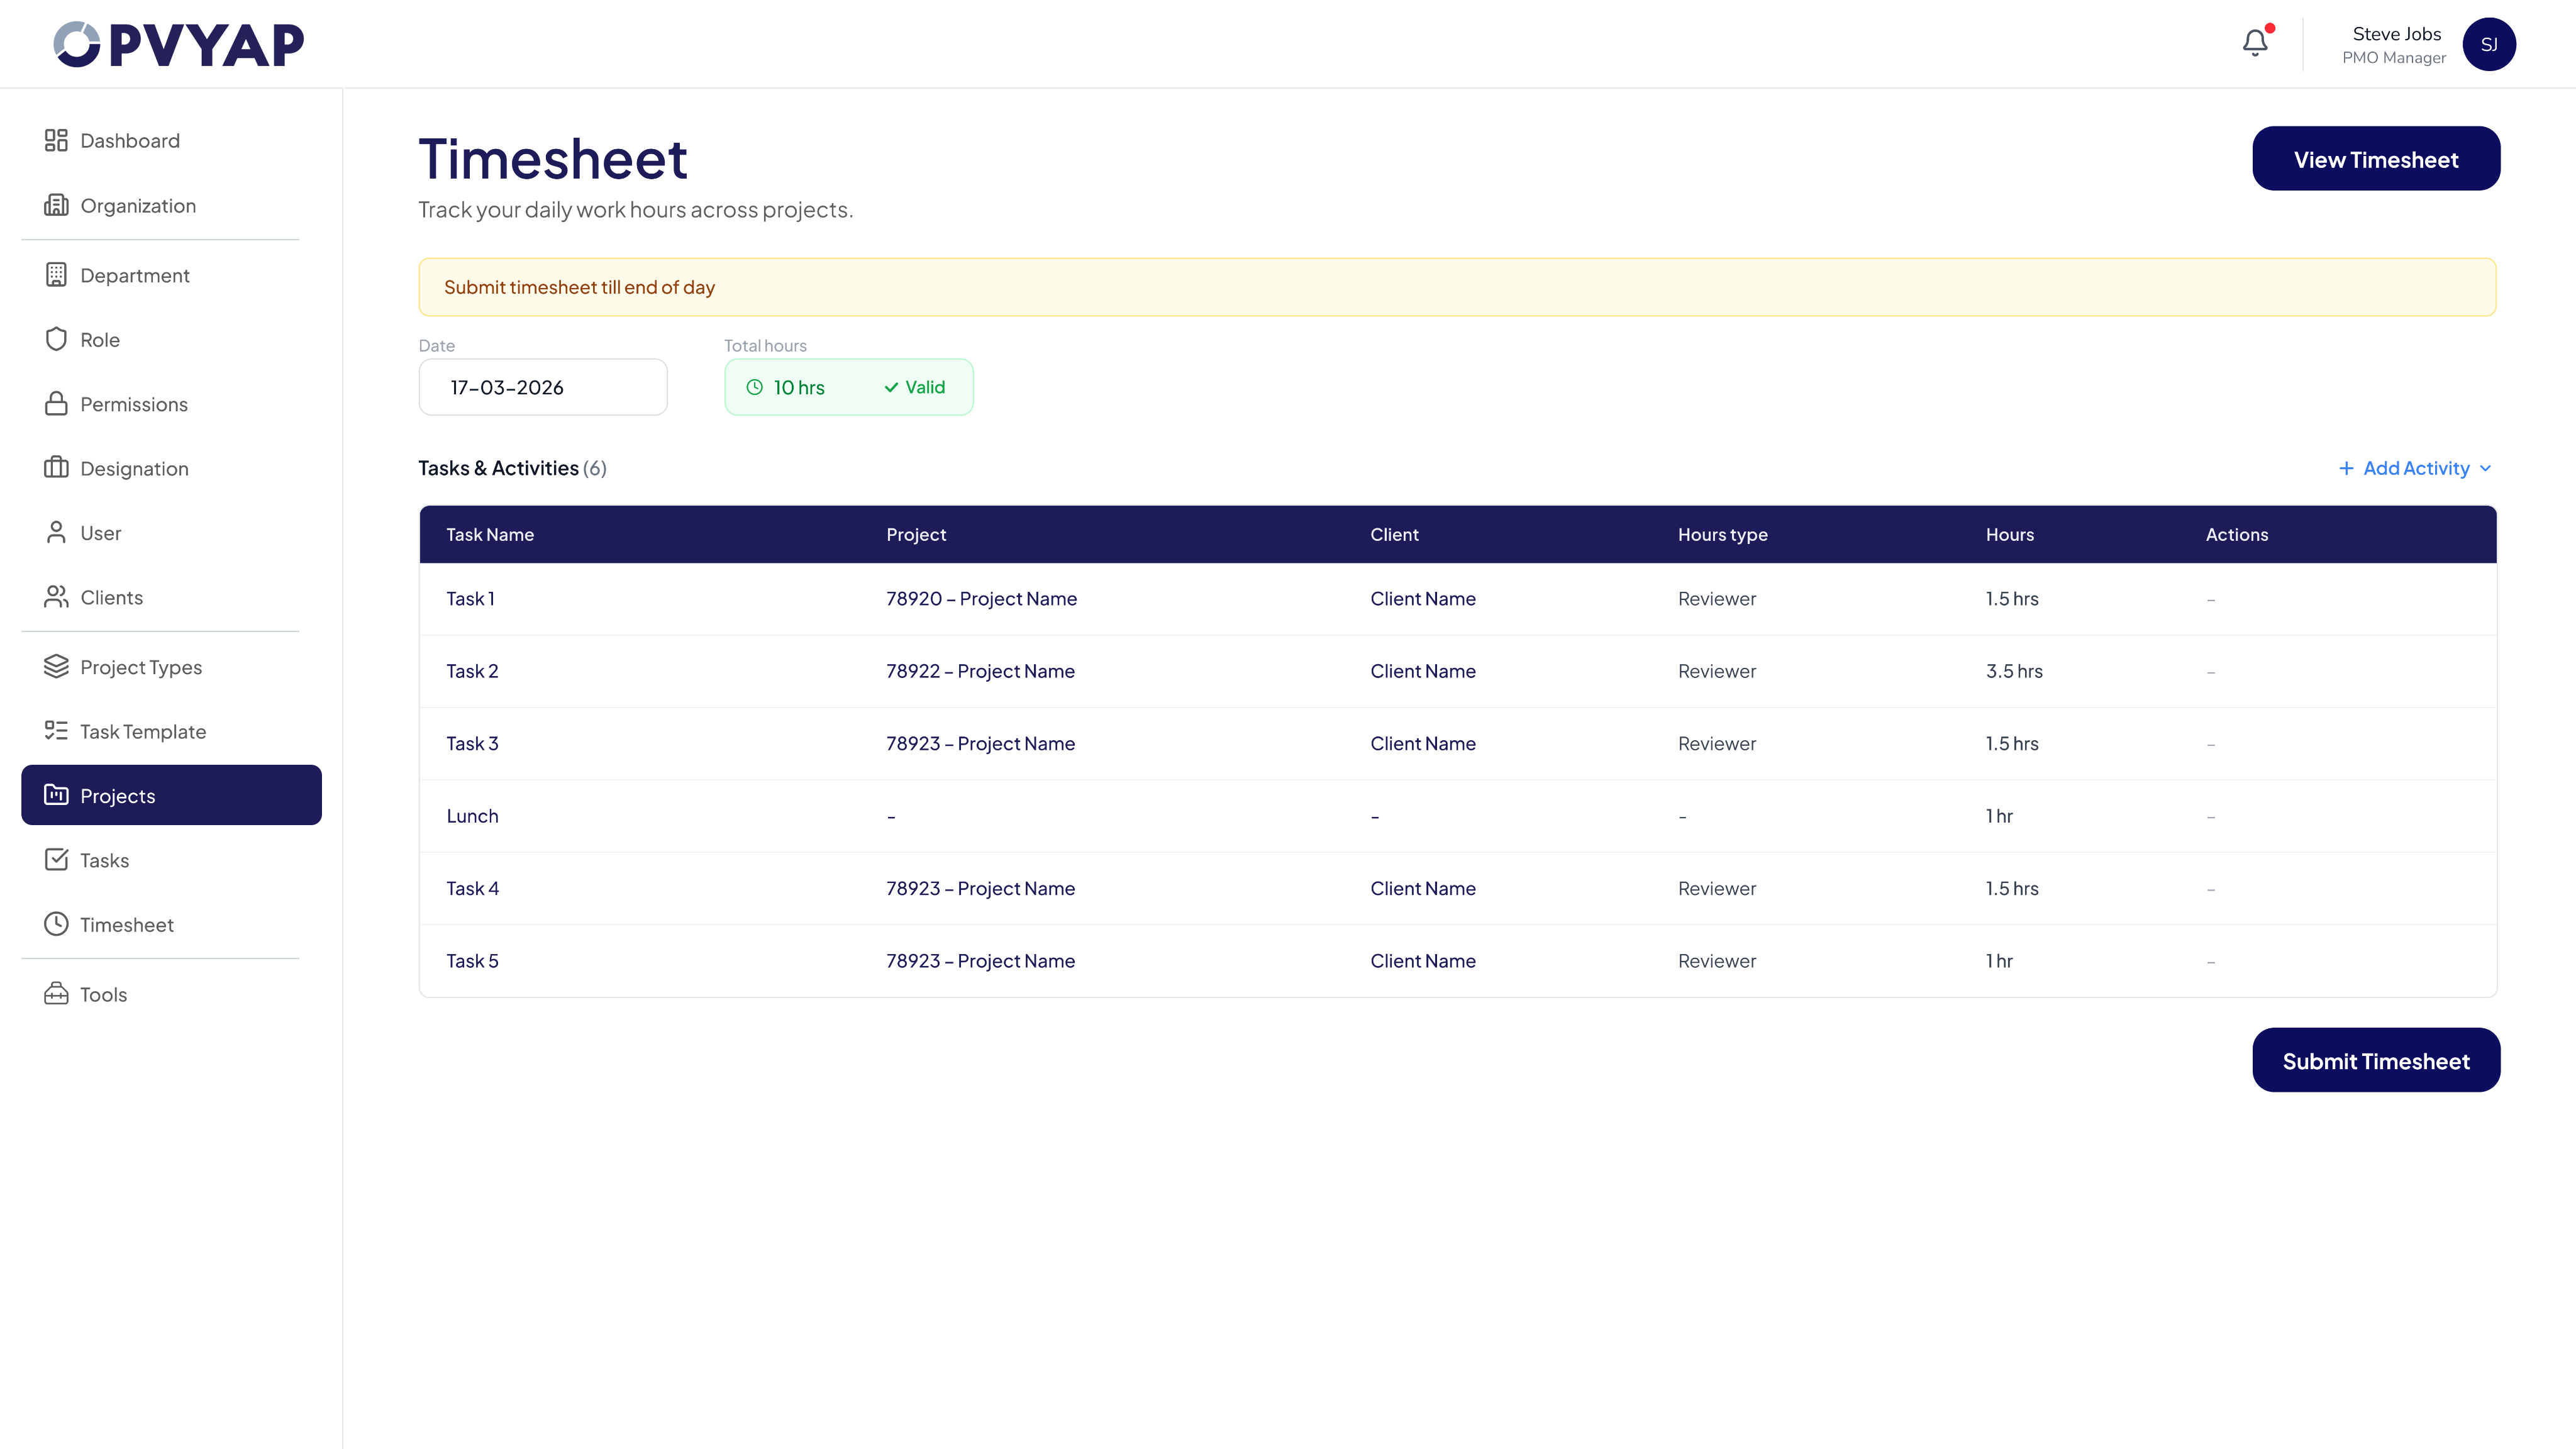Click the Add Activity link
Screen dimensions: 2576x1449
pos(2415,468)
